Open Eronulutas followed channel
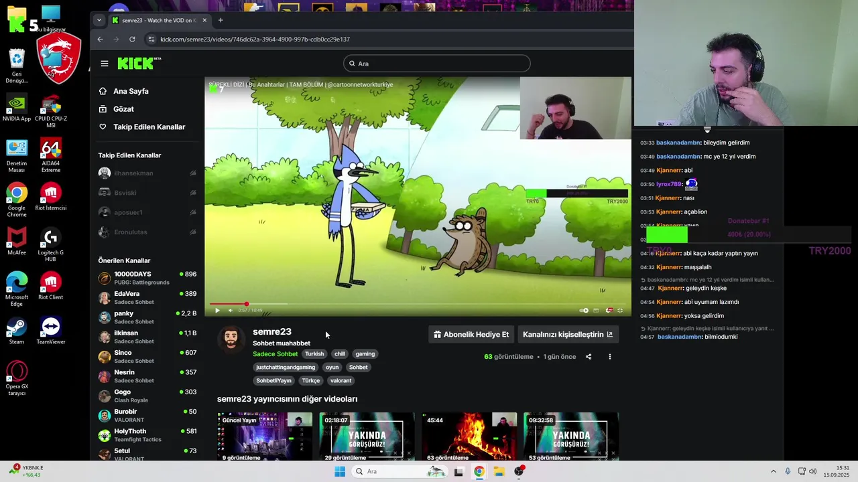This screenshot has height=482, width=858. (x=147, y=232)
